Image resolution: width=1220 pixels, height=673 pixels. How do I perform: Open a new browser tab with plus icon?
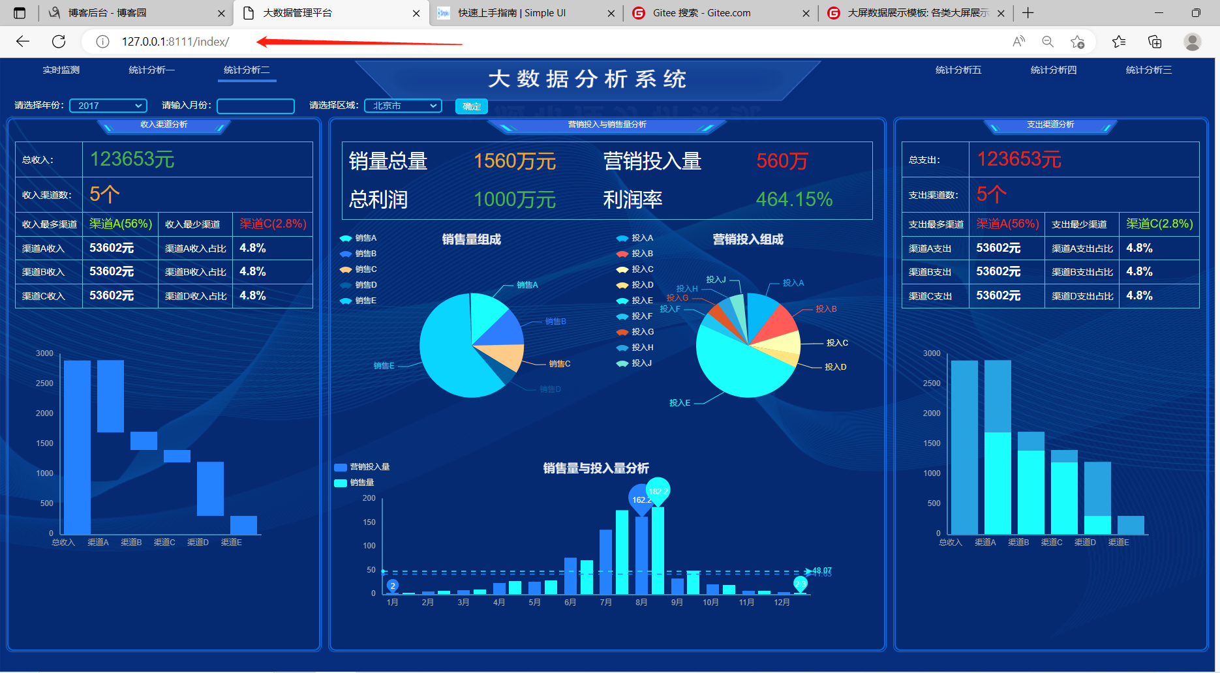(x=1028, y=13)
